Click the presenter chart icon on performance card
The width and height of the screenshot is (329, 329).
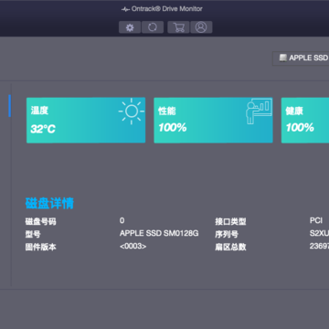pyautogui.click(x=259, y=111)
